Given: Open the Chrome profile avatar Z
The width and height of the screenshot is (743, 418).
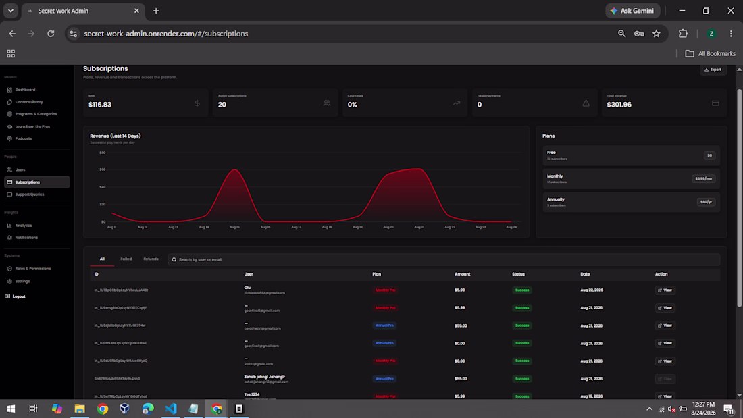Looking at the screenshot, I should (711, 34).
